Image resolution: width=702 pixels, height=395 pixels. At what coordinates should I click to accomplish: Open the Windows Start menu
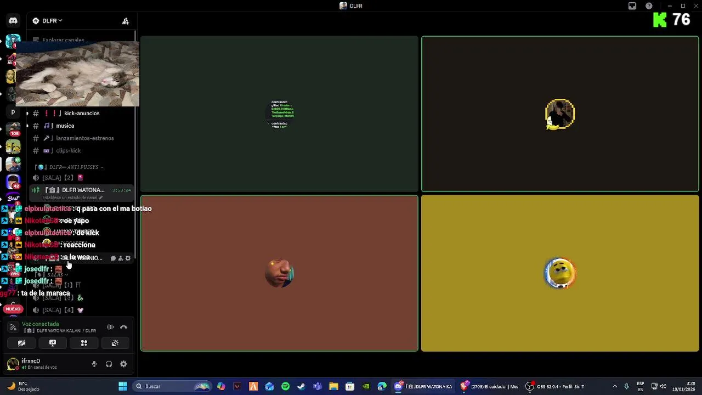[x=123, y=386]
